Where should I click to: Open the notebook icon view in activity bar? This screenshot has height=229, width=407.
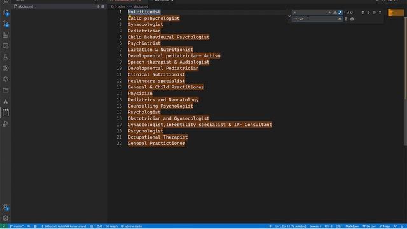(x=6, y=113)
